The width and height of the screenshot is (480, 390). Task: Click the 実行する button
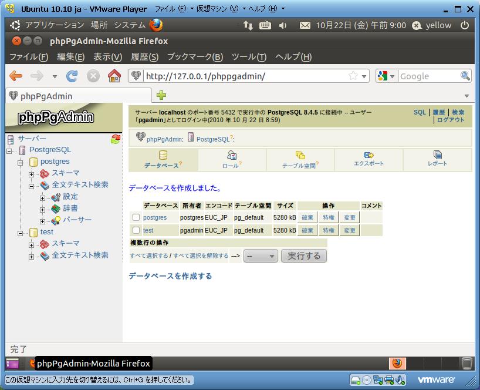(x=304, y=256)
